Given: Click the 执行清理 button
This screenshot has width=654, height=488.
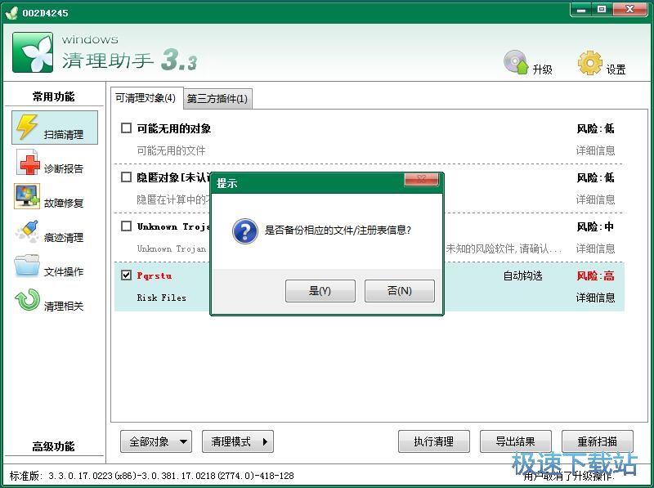Looking at the screenshot, I should pyautogui.click(x=434, y=441).
